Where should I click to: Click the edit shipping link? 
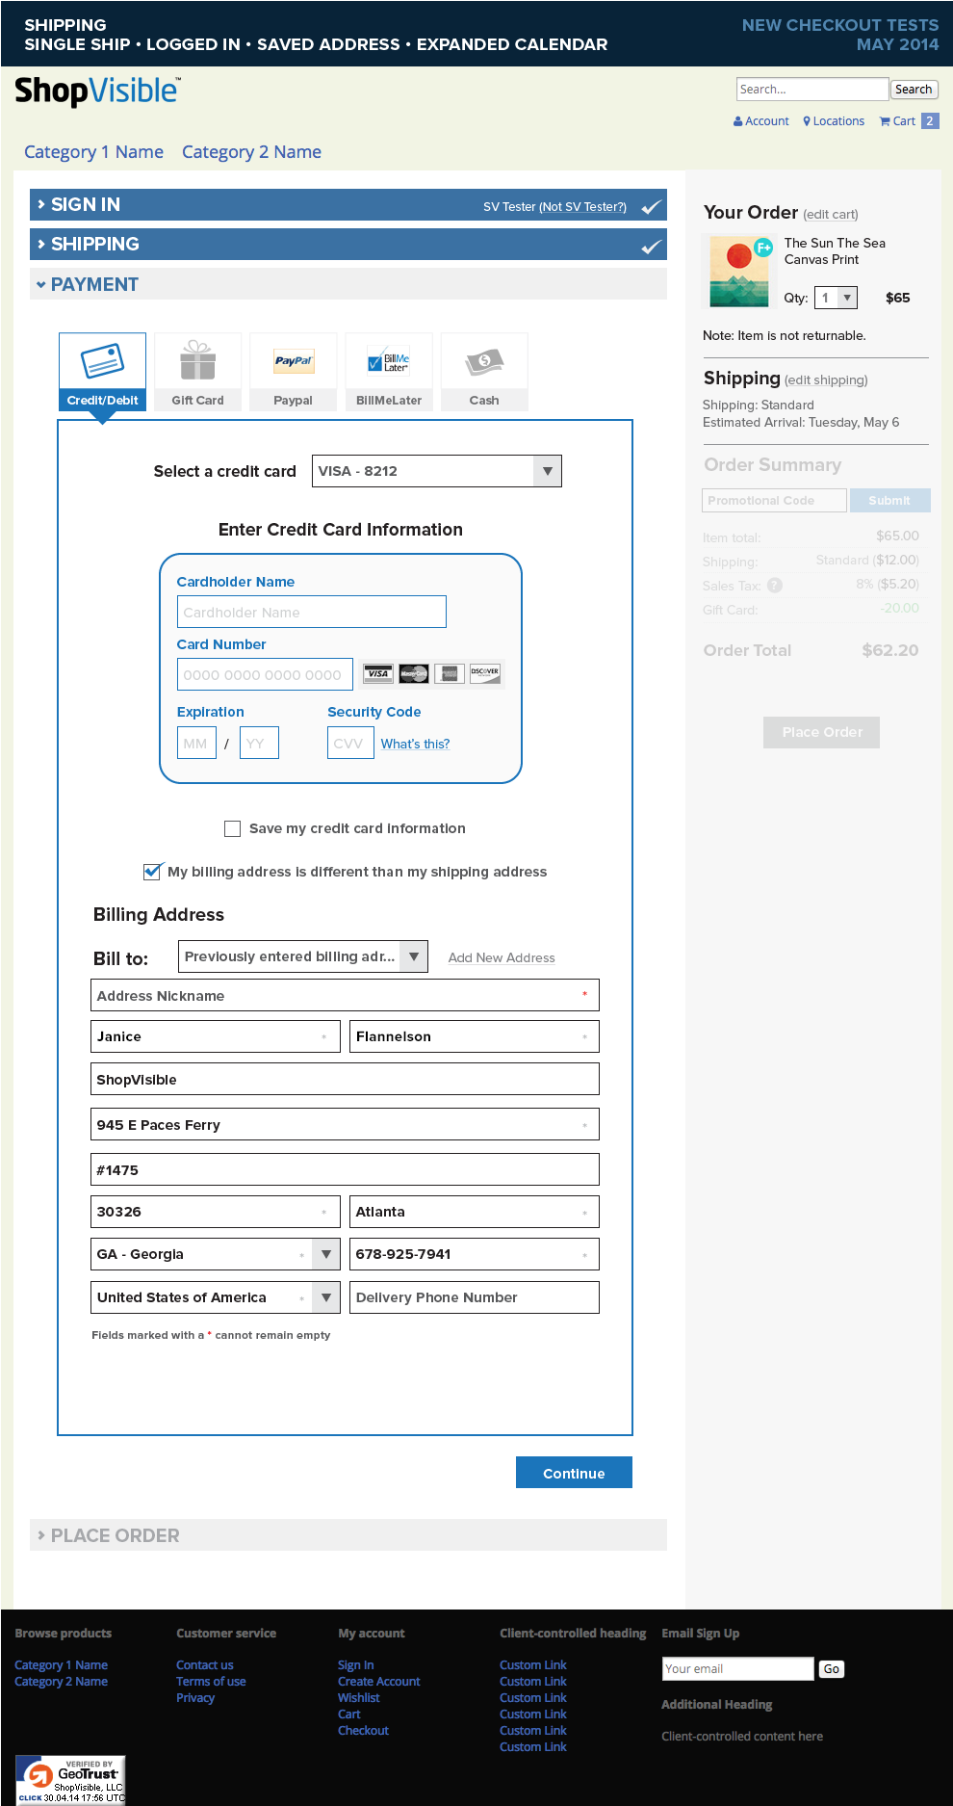pyautogui.click(x=826, y=380)
